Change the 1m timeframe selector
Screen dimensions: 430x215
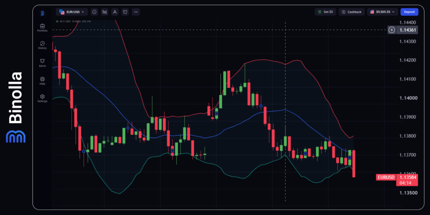(136, 12)
